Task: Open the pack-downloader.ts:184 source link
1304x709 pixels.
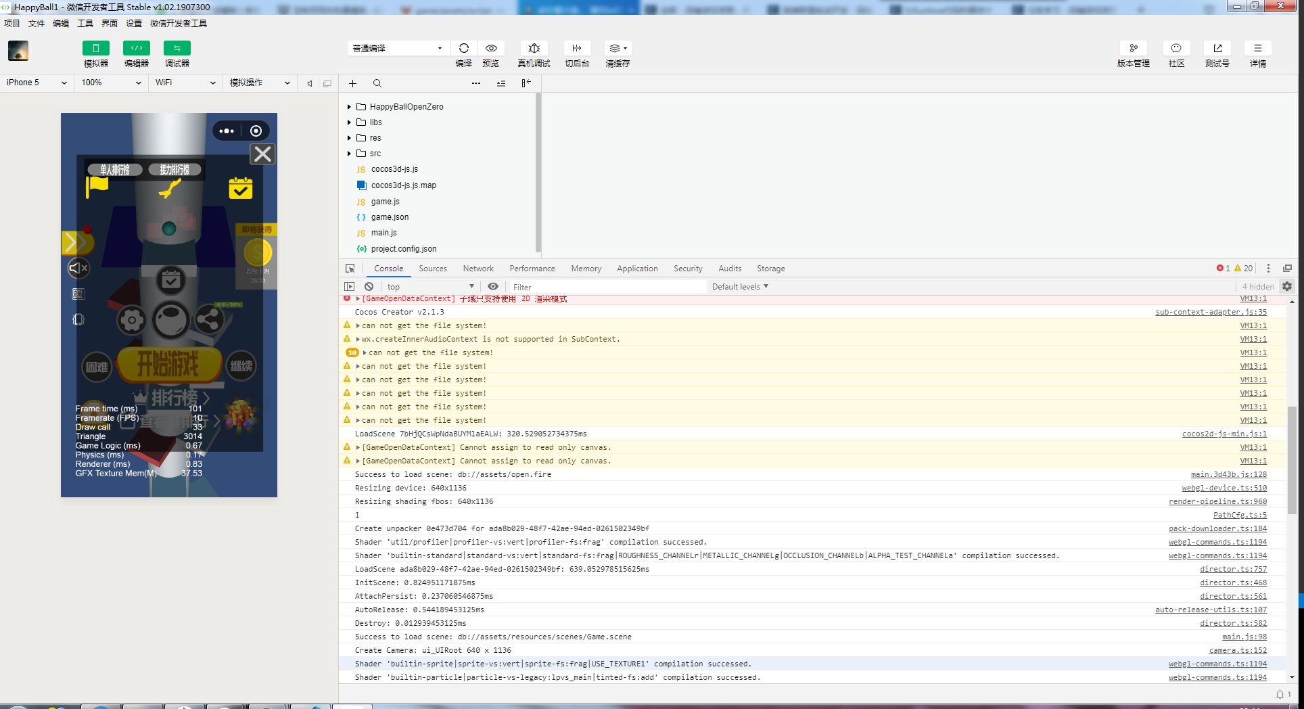Action: pyautogui.click(x=1218, y=528)
